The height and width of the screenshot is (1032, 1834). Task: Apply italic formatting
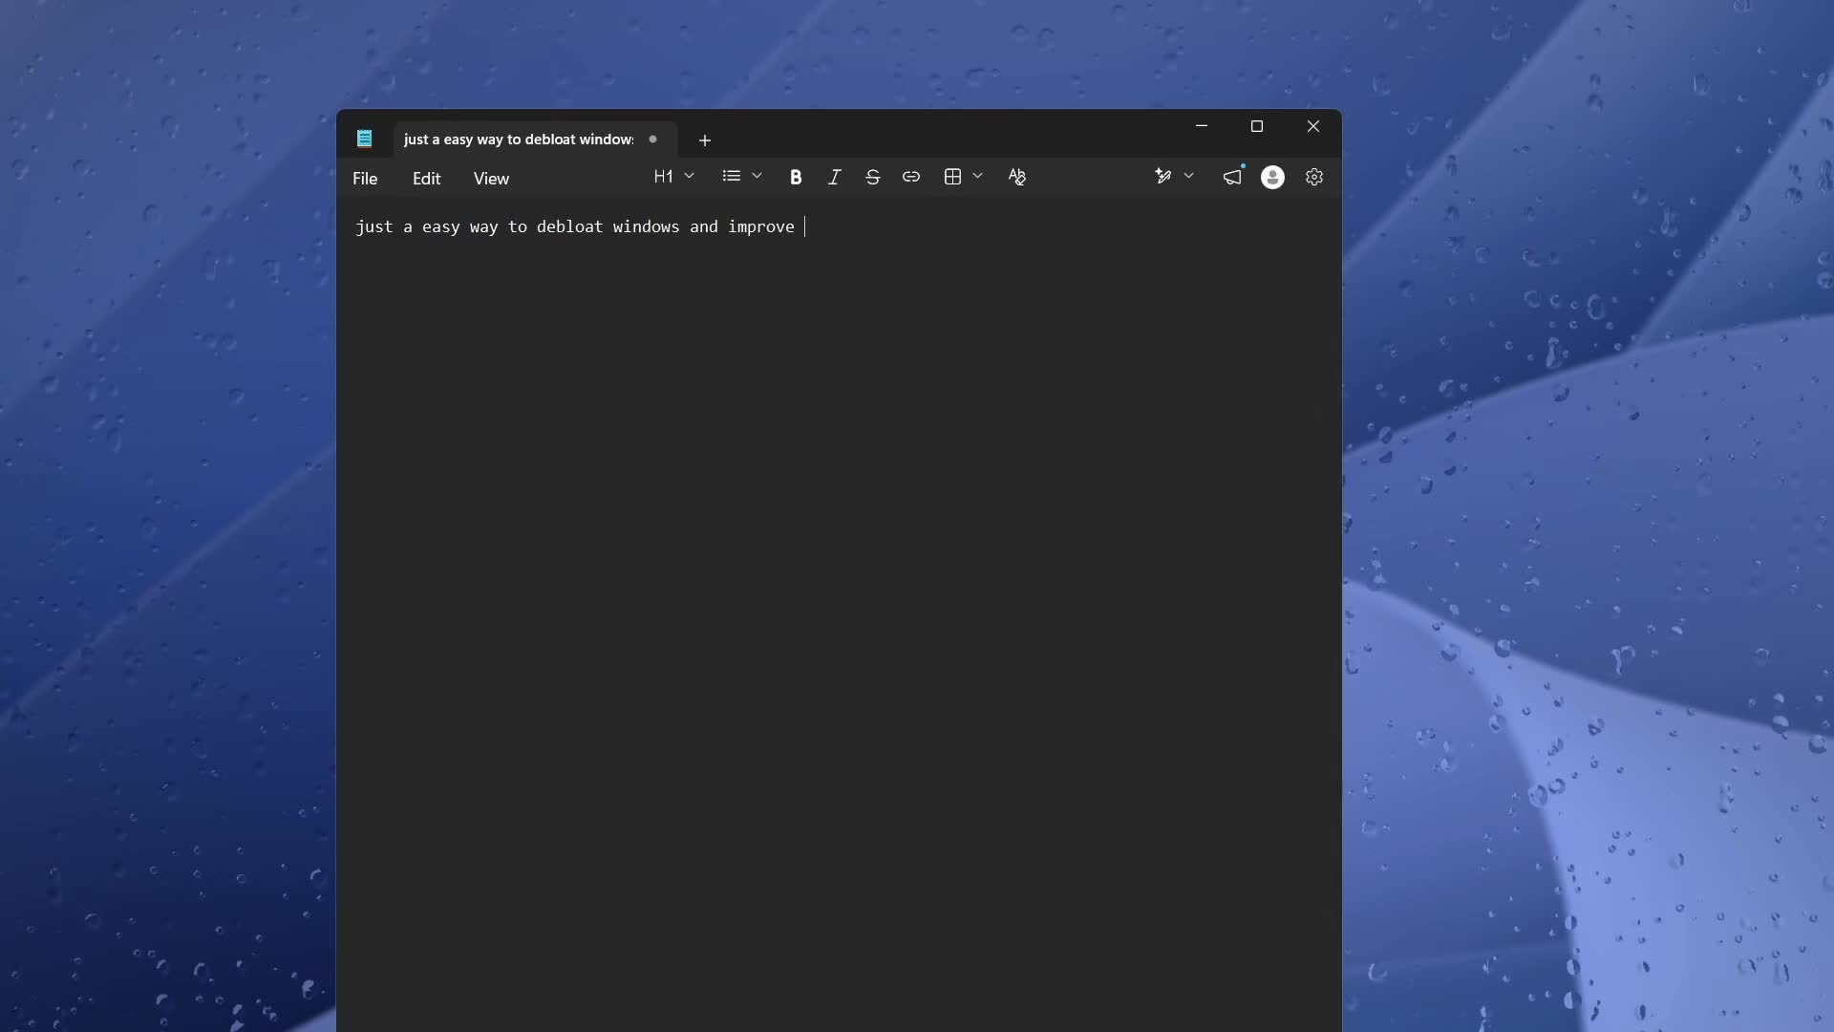coord(834,177)
